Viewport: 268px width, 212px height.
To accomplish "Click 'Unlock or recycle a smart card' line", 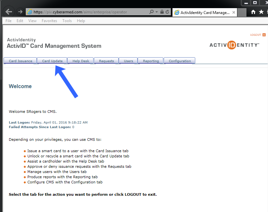I will coord(78,156).
